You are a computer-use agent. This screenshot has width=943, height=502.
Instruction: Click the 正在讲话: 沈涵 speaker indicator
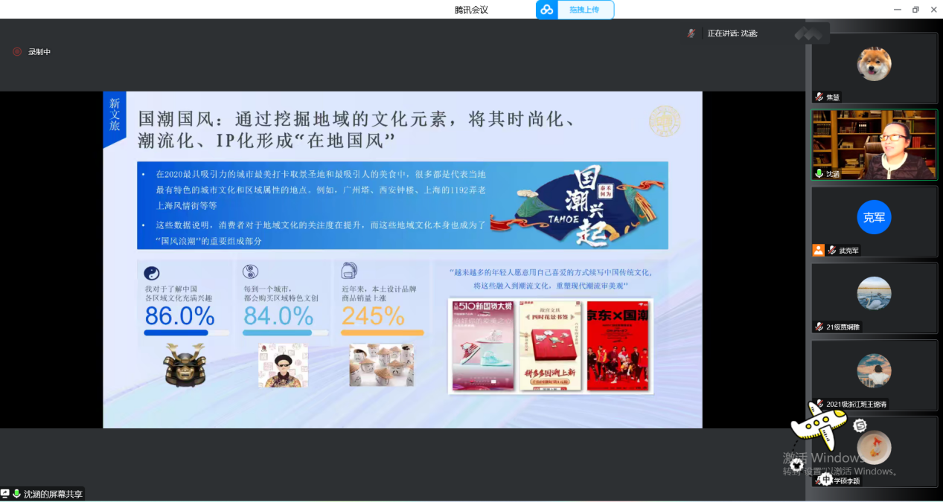732,33
